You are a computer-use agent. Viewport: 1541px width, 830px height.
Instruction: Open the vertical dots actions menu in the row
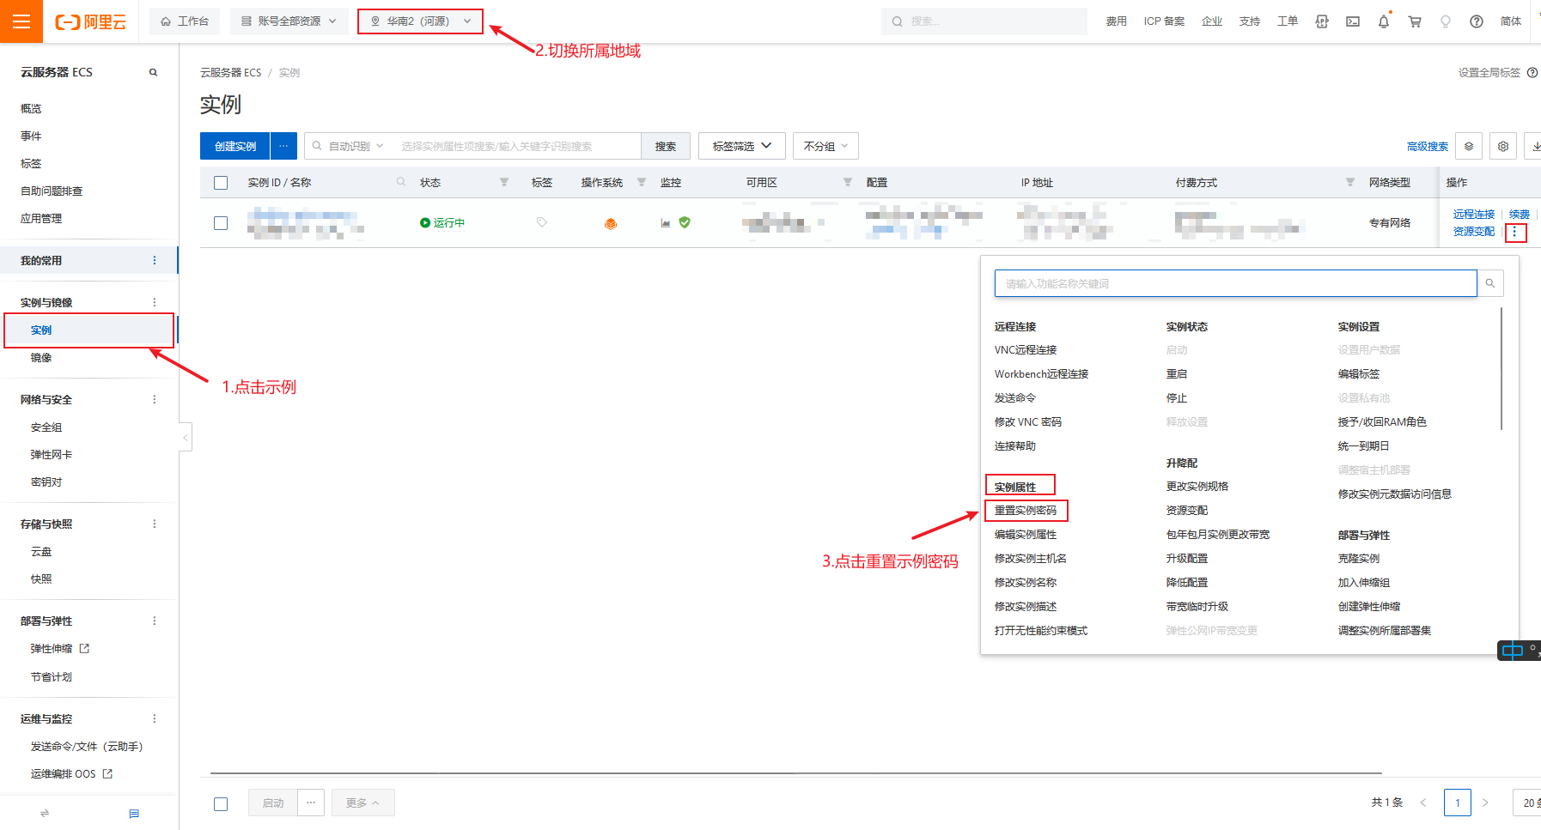1515,233
